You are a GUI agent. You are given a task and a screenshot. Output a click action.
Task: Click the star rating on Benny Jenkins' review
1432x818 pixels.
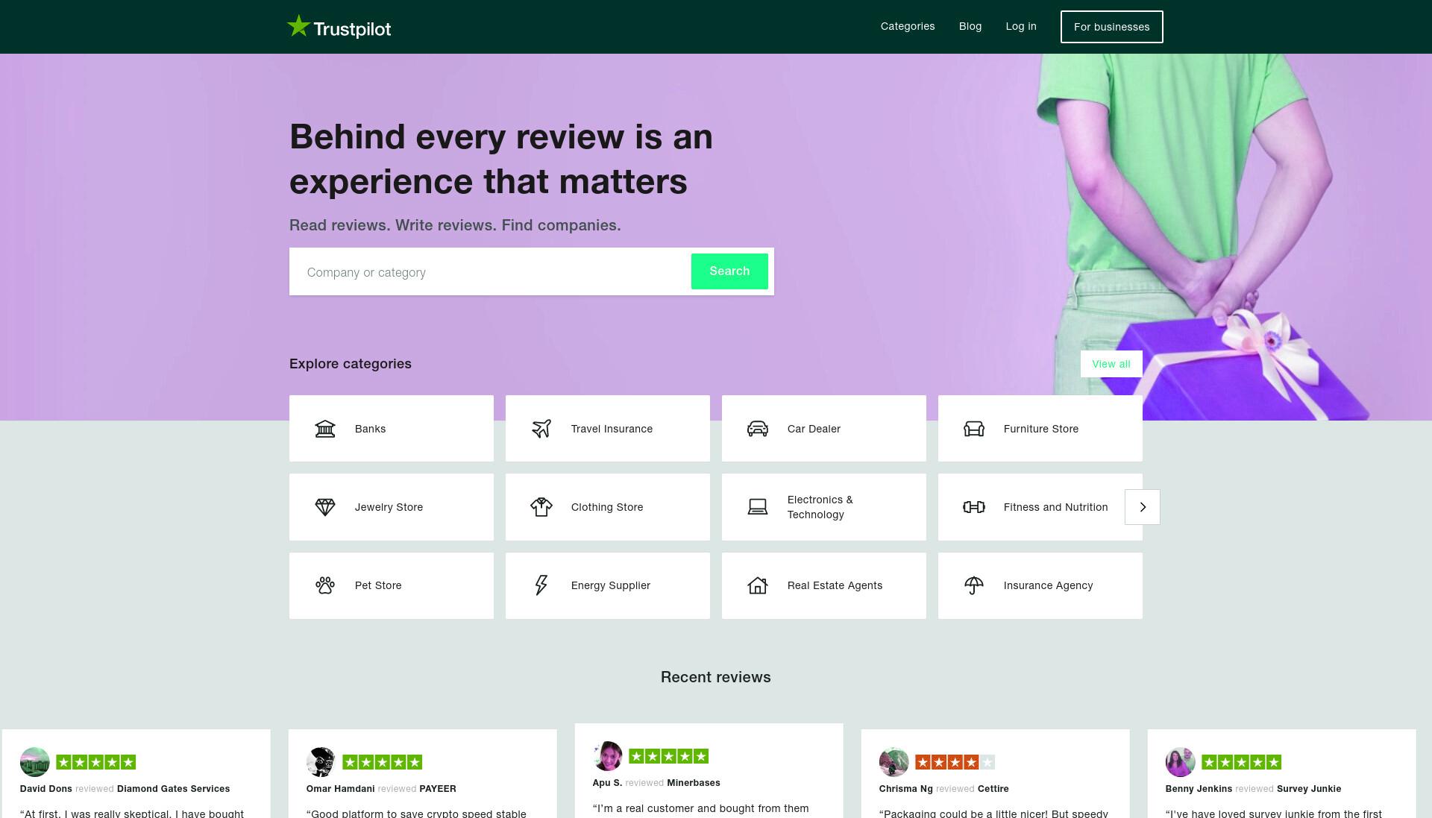(x=1242, y=762)
